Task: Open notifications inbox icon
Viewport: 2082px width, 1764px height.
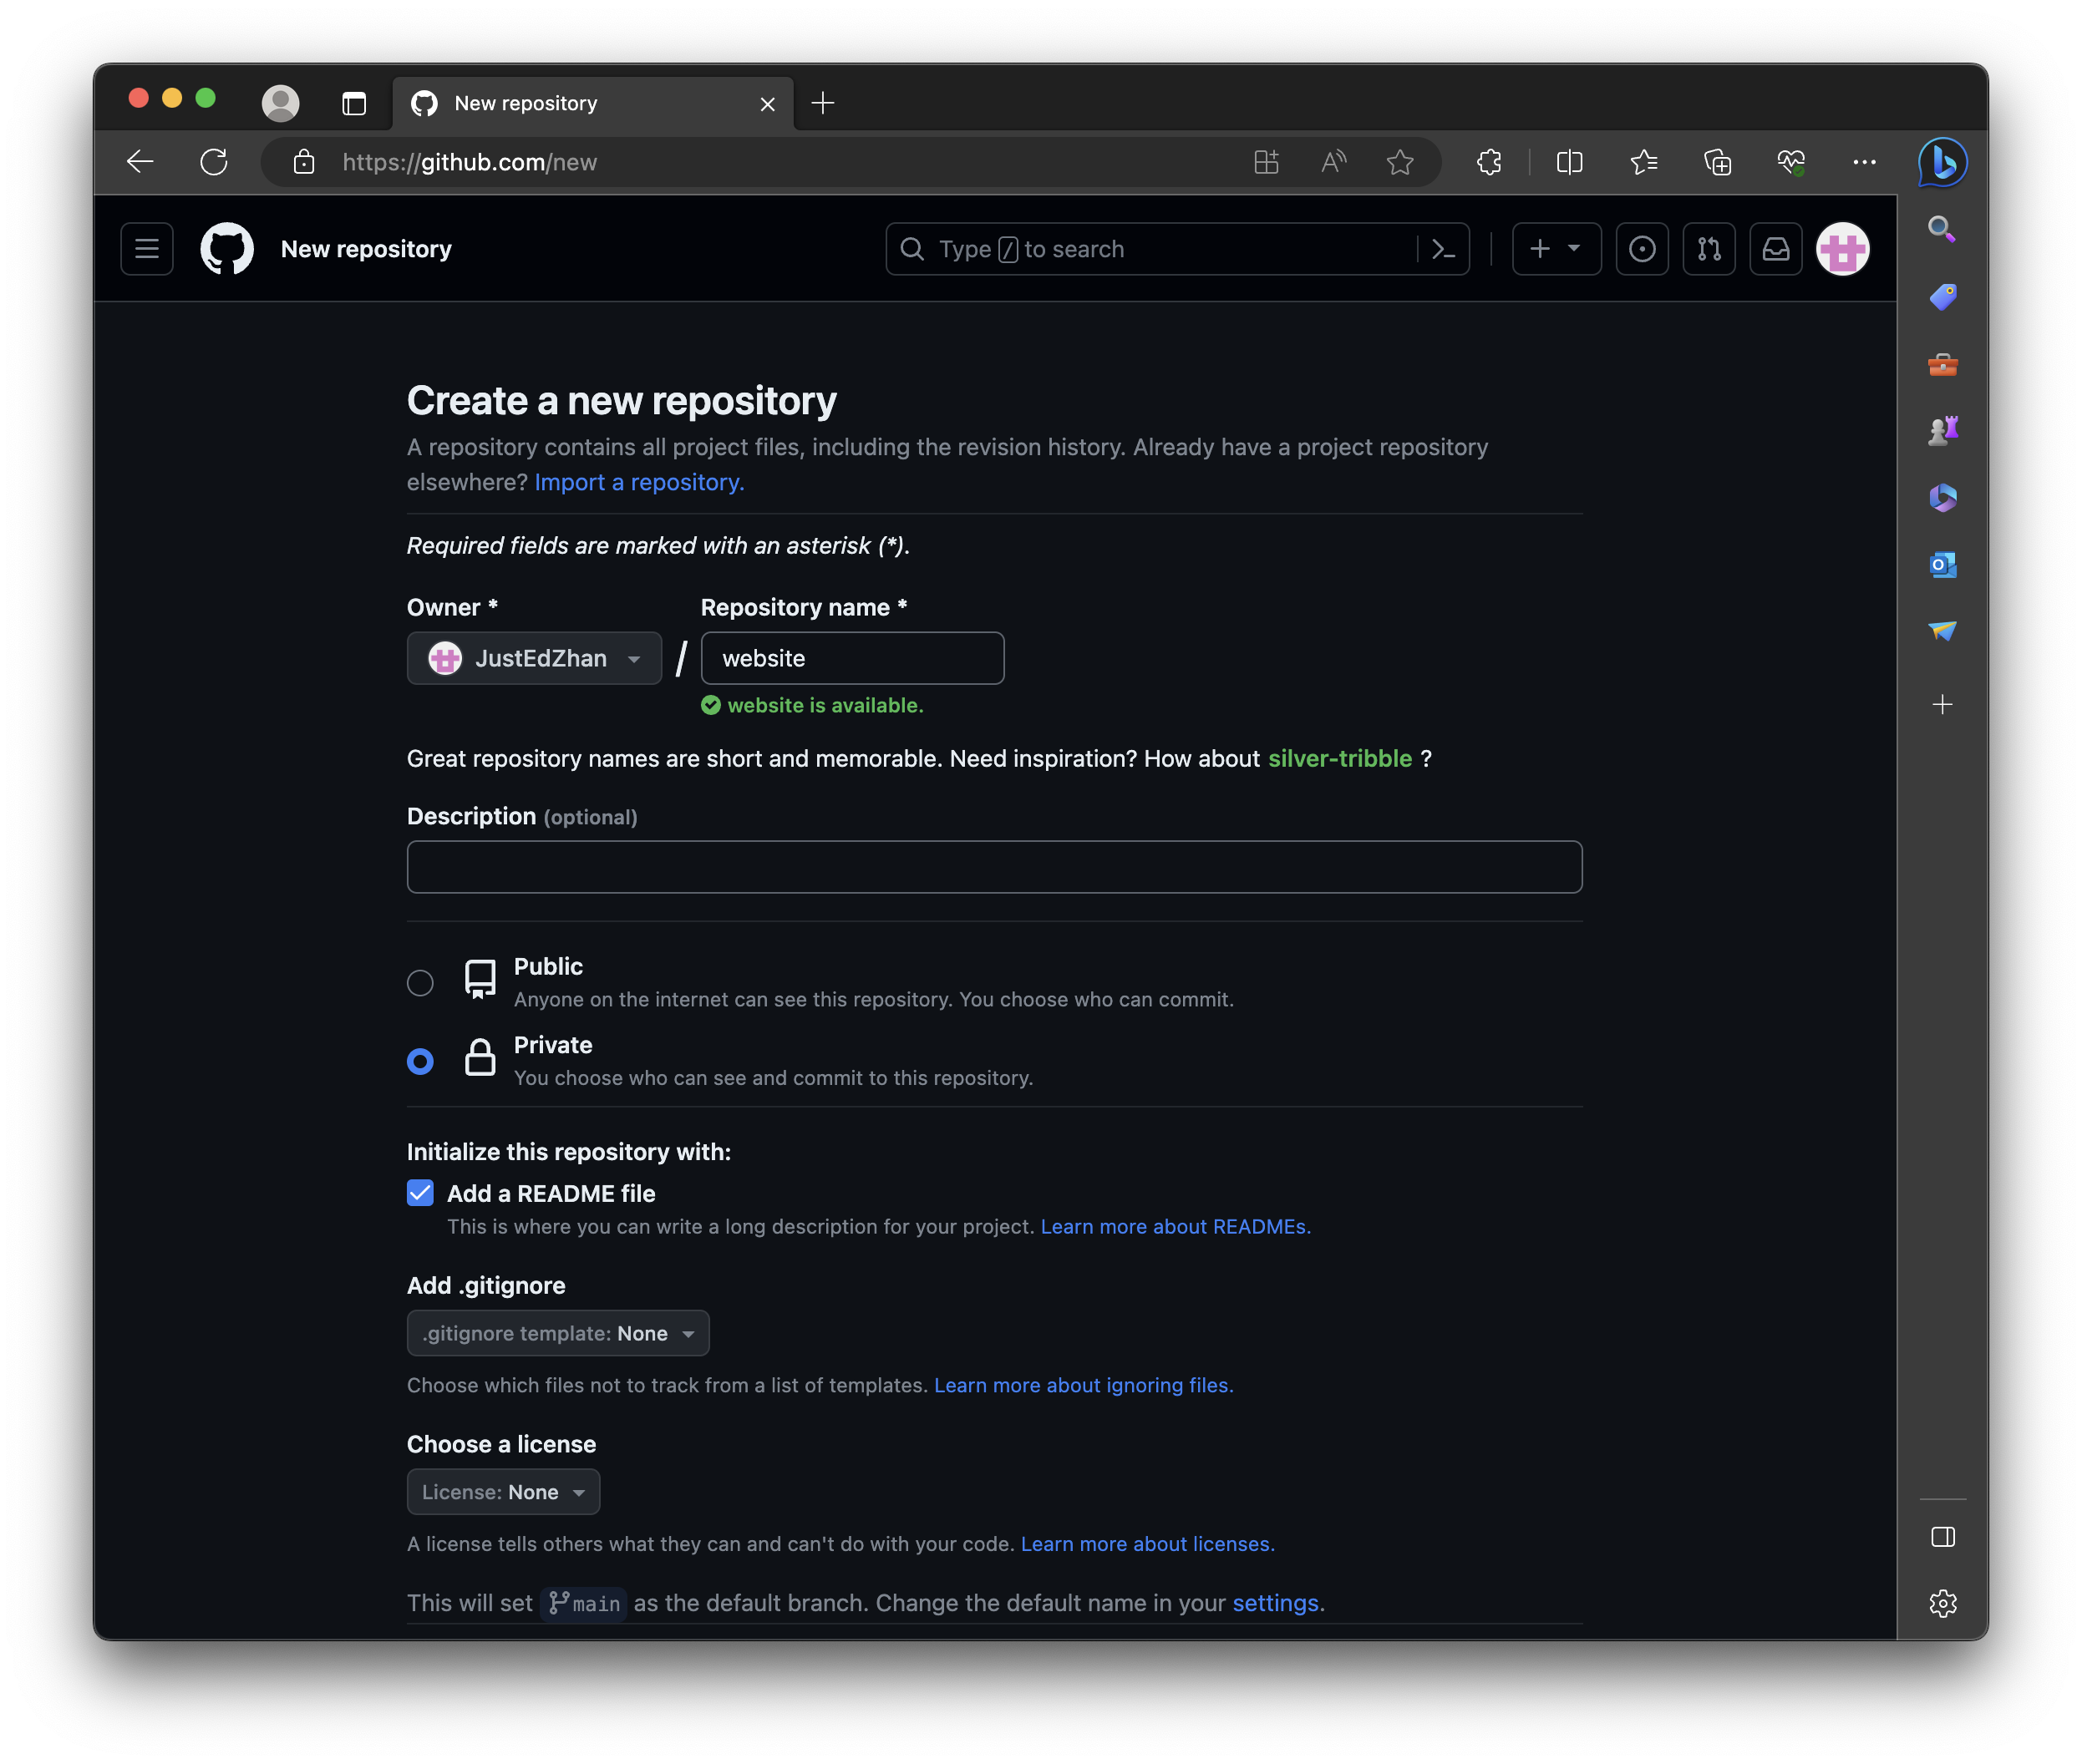Action: 1776,249
